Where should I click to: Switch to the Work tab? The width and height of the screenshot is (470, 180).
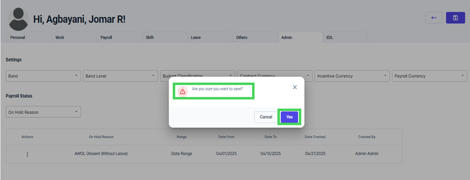point(75,37)
